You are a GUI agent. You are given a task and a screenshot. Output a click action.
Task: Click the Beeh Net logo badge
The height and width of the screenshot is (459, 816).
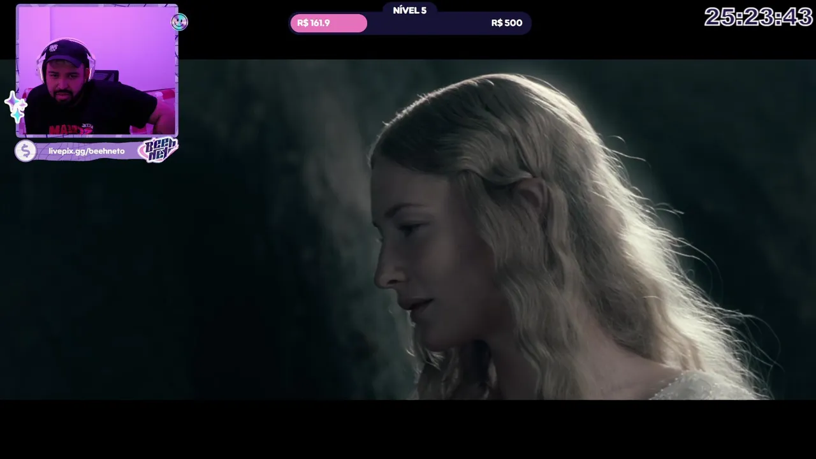pyautogui.click(x=157, y=150)
